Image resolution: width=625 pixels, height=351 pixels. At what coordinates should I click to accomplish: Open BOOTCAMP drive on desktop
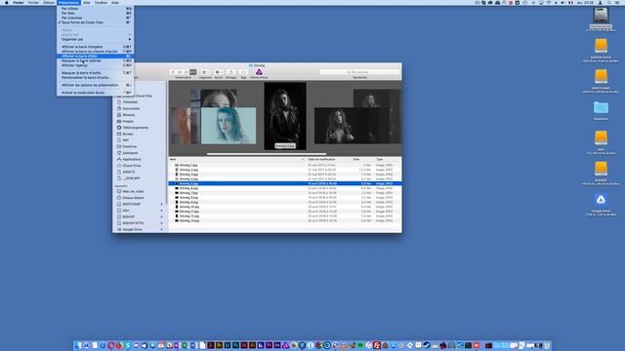601,76
